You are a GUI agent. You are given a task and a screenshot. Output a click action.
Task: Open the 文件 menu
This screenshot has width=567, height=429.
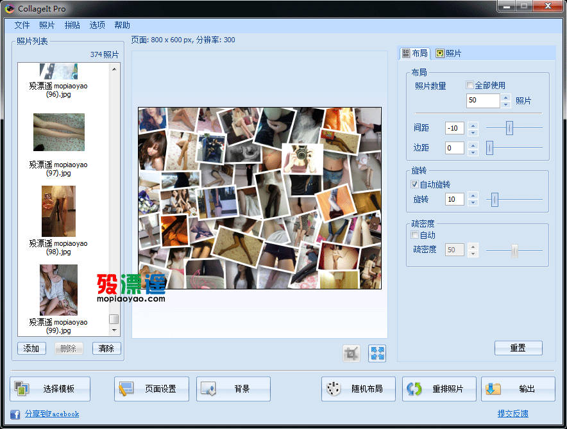coord(22,25)
